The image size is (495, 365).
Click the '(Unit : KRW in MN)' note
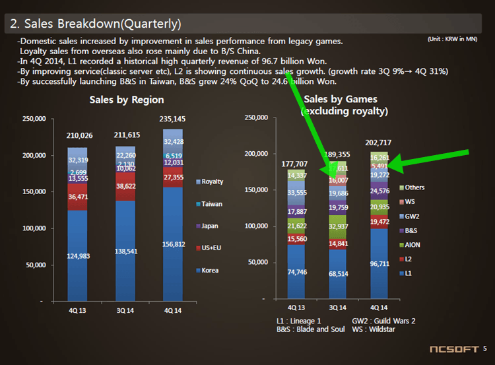coord(452,39)
